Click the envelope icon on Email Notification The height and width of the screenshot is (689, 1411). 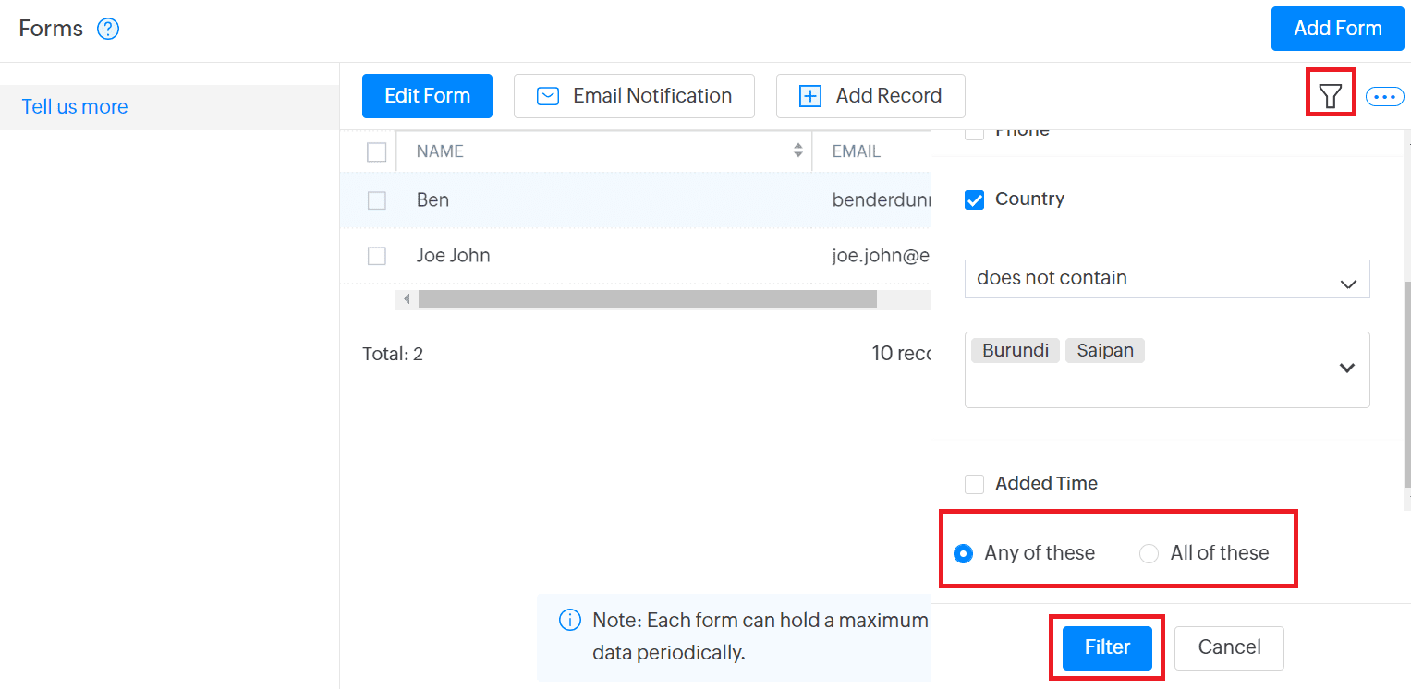tap(548, 96)
